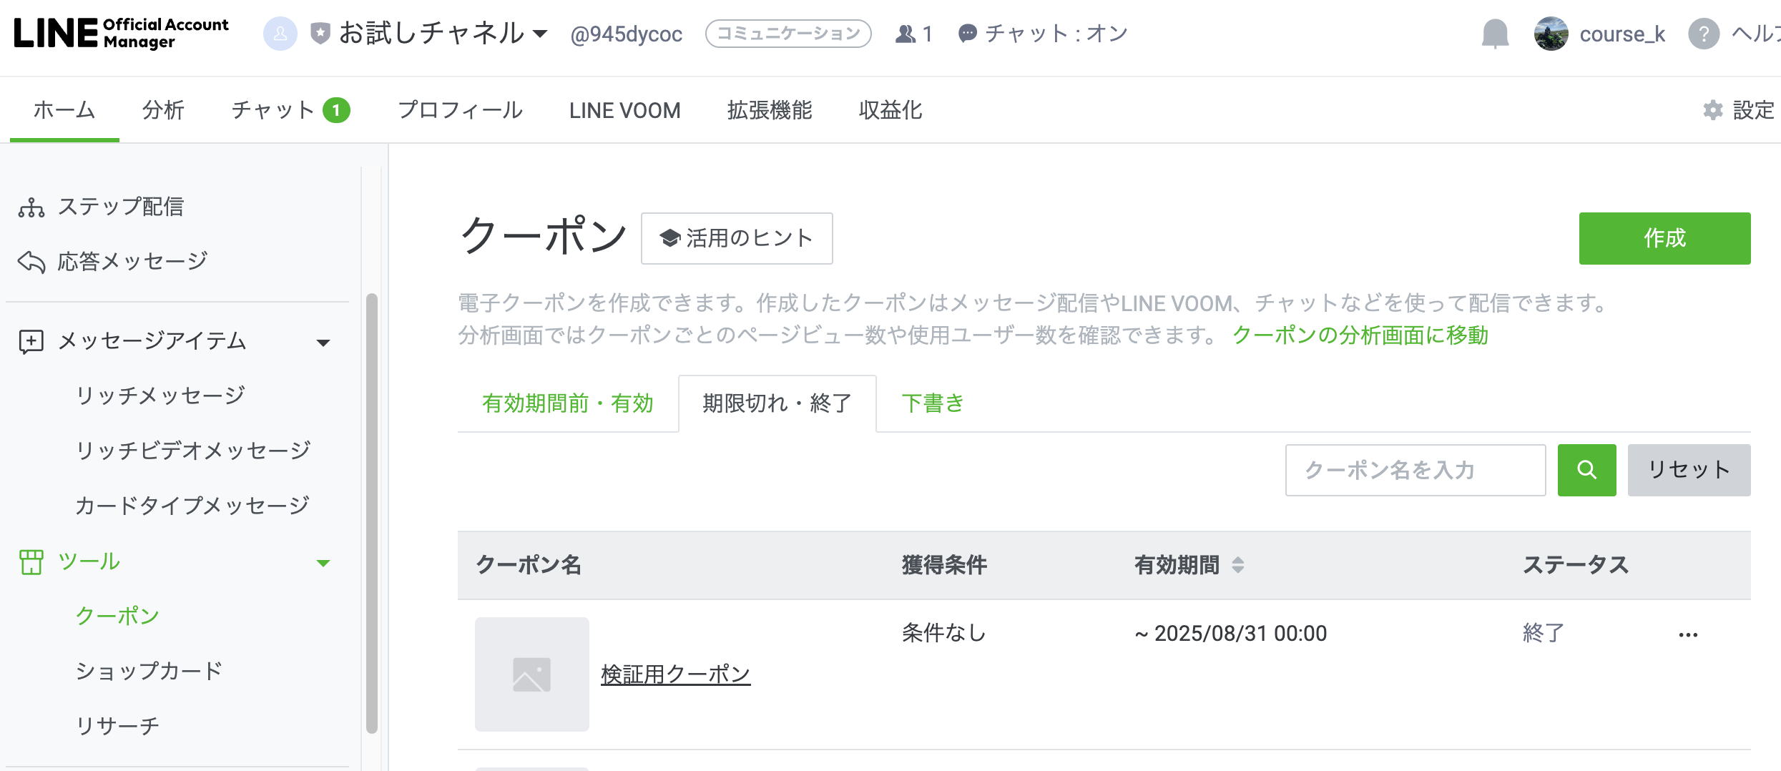
Task: Click the 獲得条件 column header
Action: pyautogui.click(x=944, y=565)
